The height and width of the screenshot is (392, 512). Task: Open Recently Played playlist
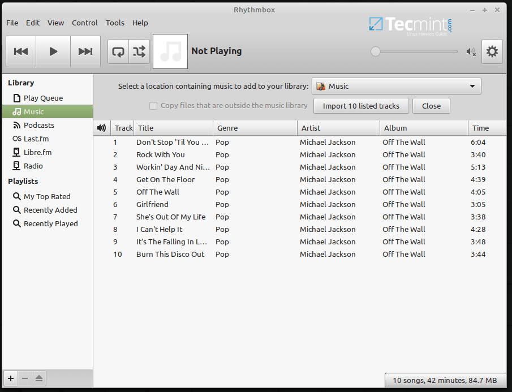click(x=48, y=223)
